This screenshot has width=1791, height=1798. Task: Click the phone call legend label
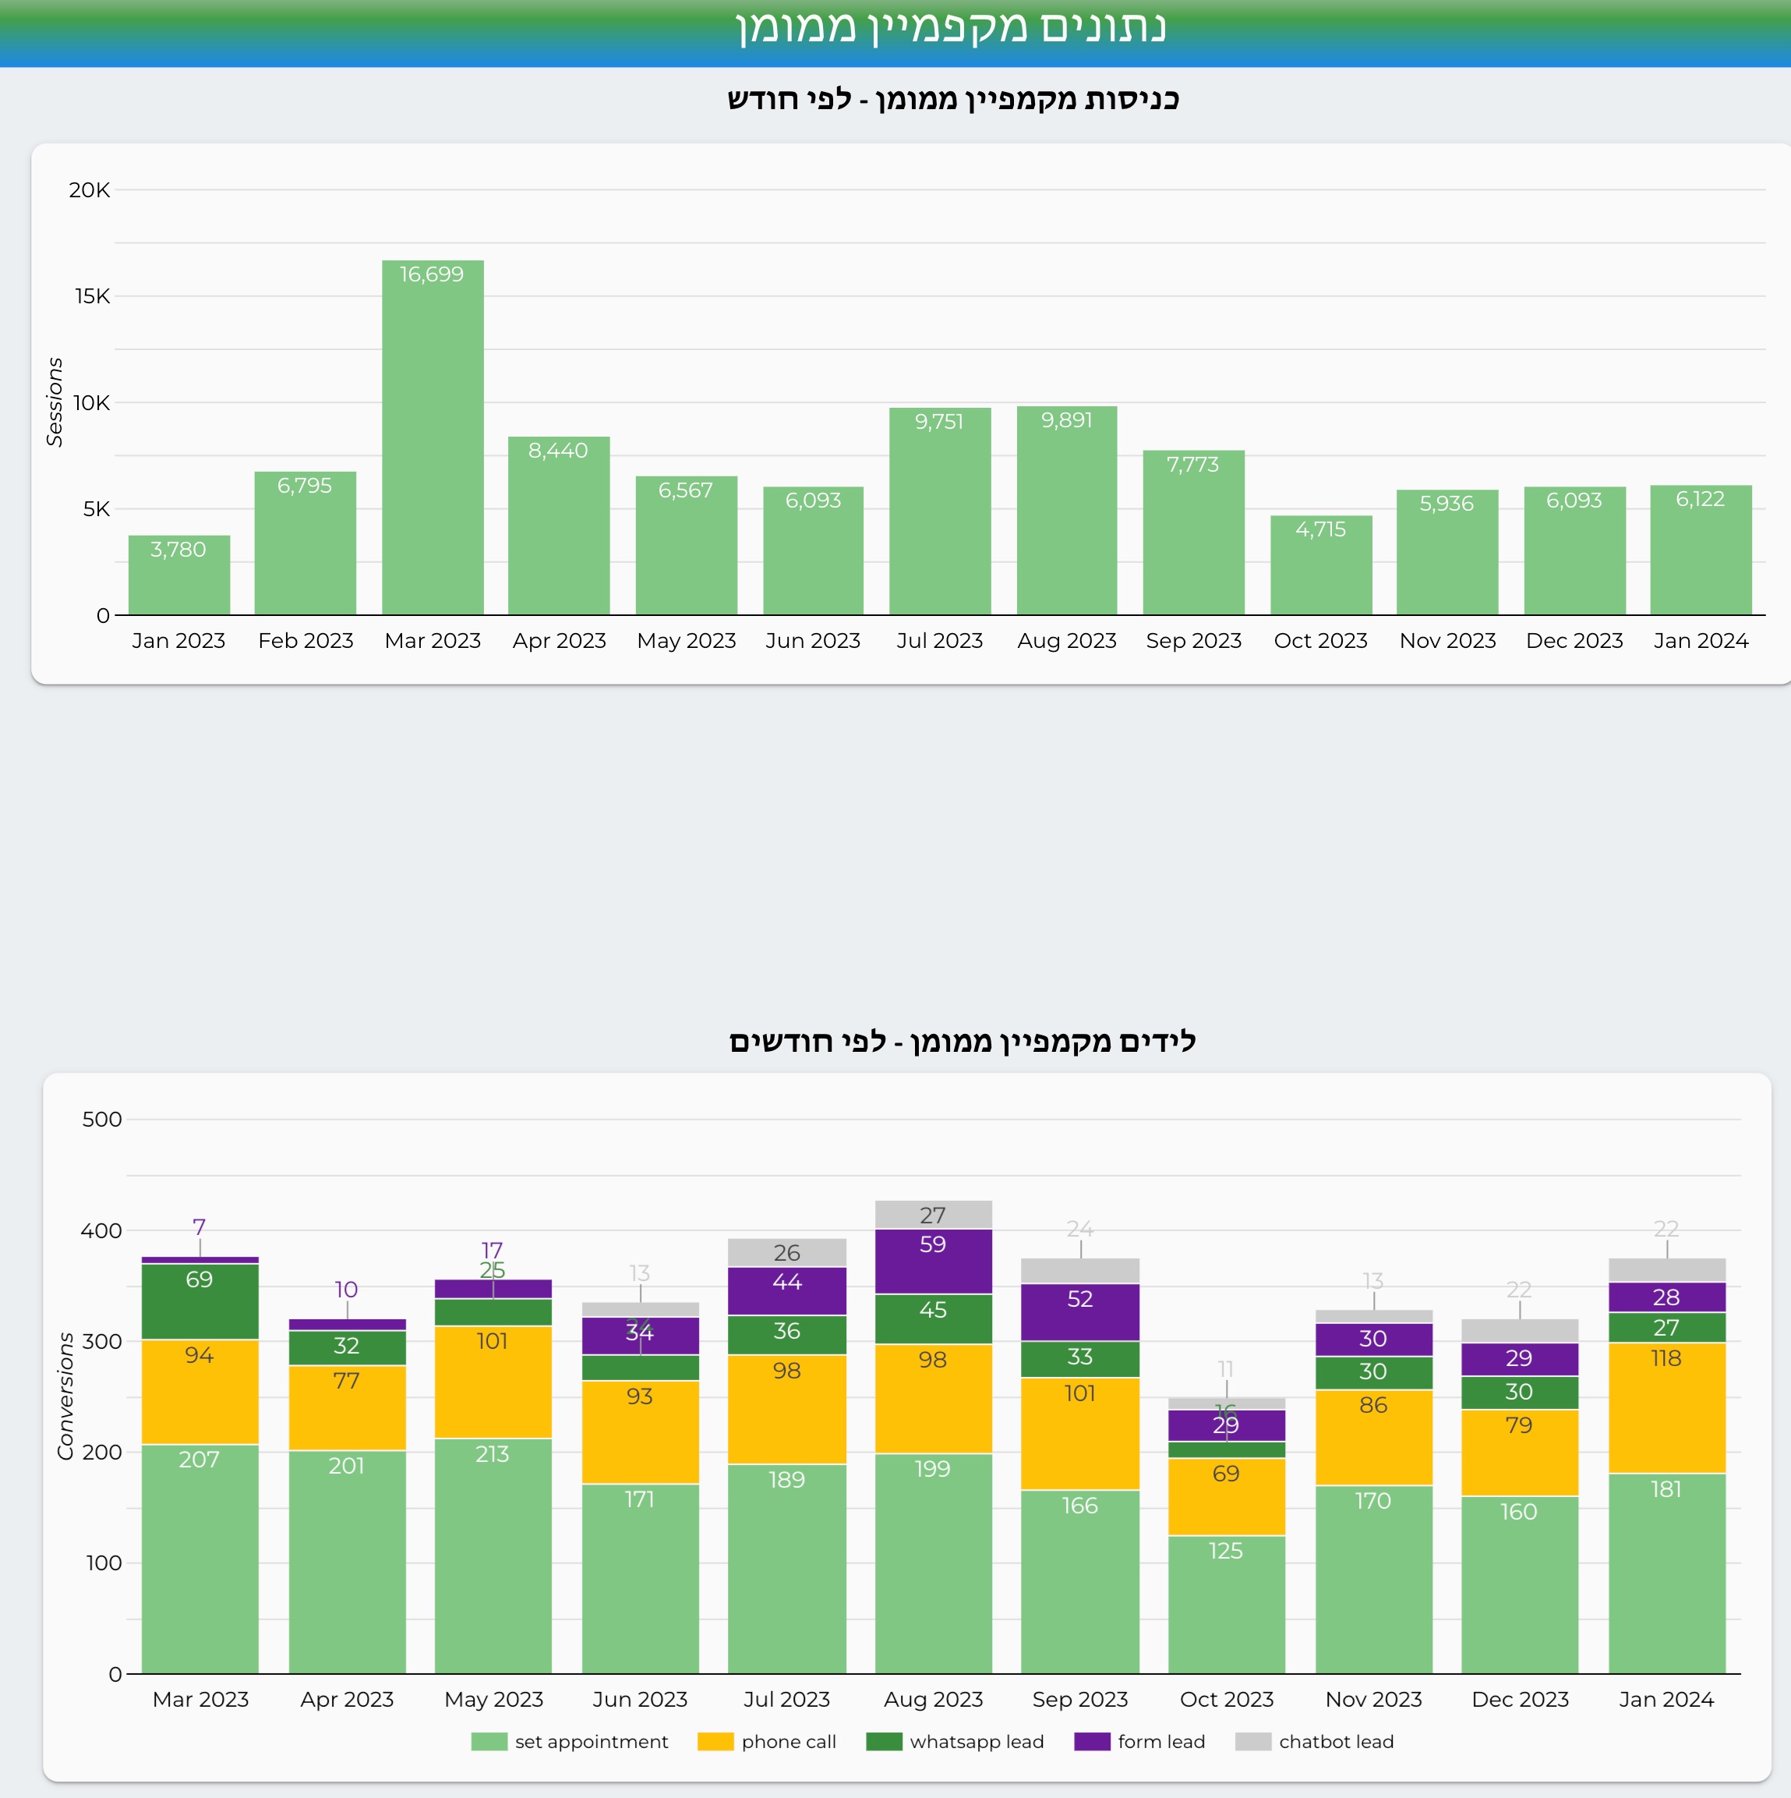tap(789, 1741)
